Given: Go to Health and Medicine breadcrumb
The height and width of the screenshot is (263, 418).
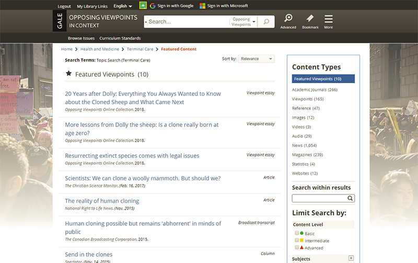Looking at the screenshot, I should (100, 49).
